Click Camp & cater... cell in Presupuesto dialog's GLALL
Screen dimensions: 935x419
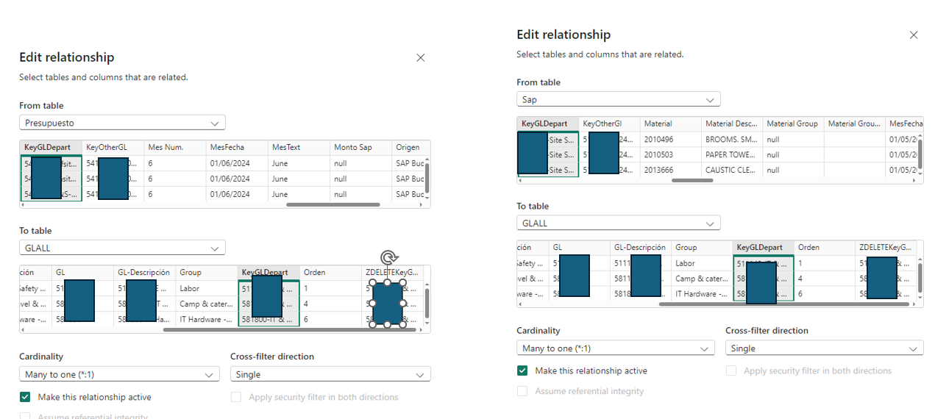click(x=206, y=304)
